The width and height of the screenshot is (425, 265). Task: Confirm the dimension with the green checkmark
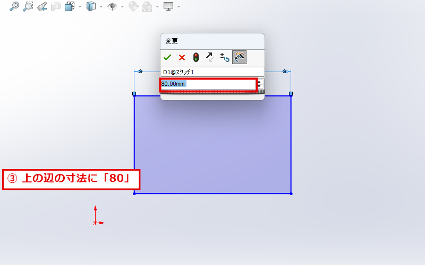click(x=167, y=57)
